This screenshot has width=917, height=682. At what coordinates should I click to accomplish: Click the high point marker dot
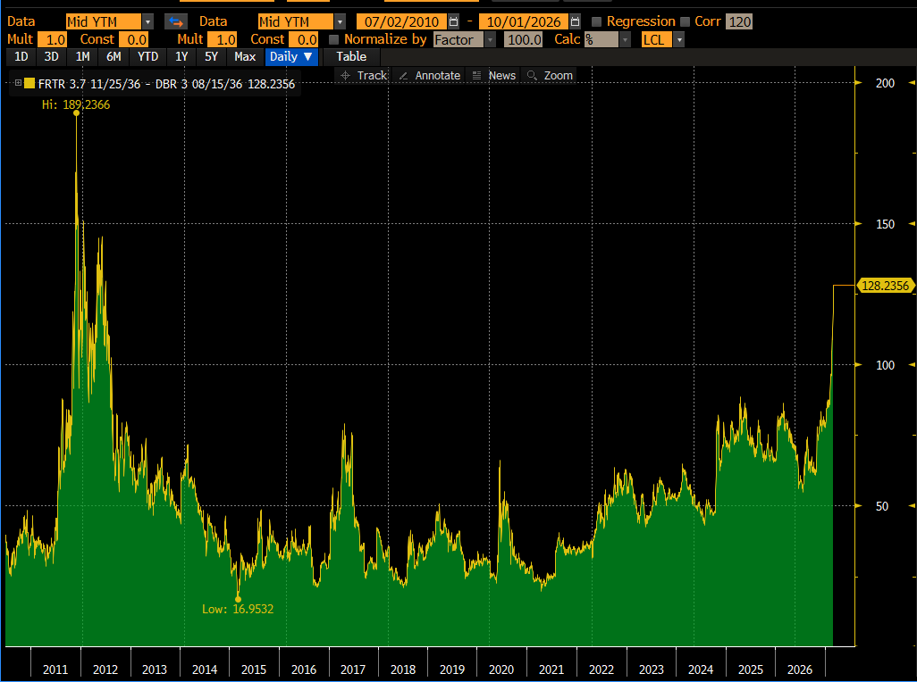(77, 112)
